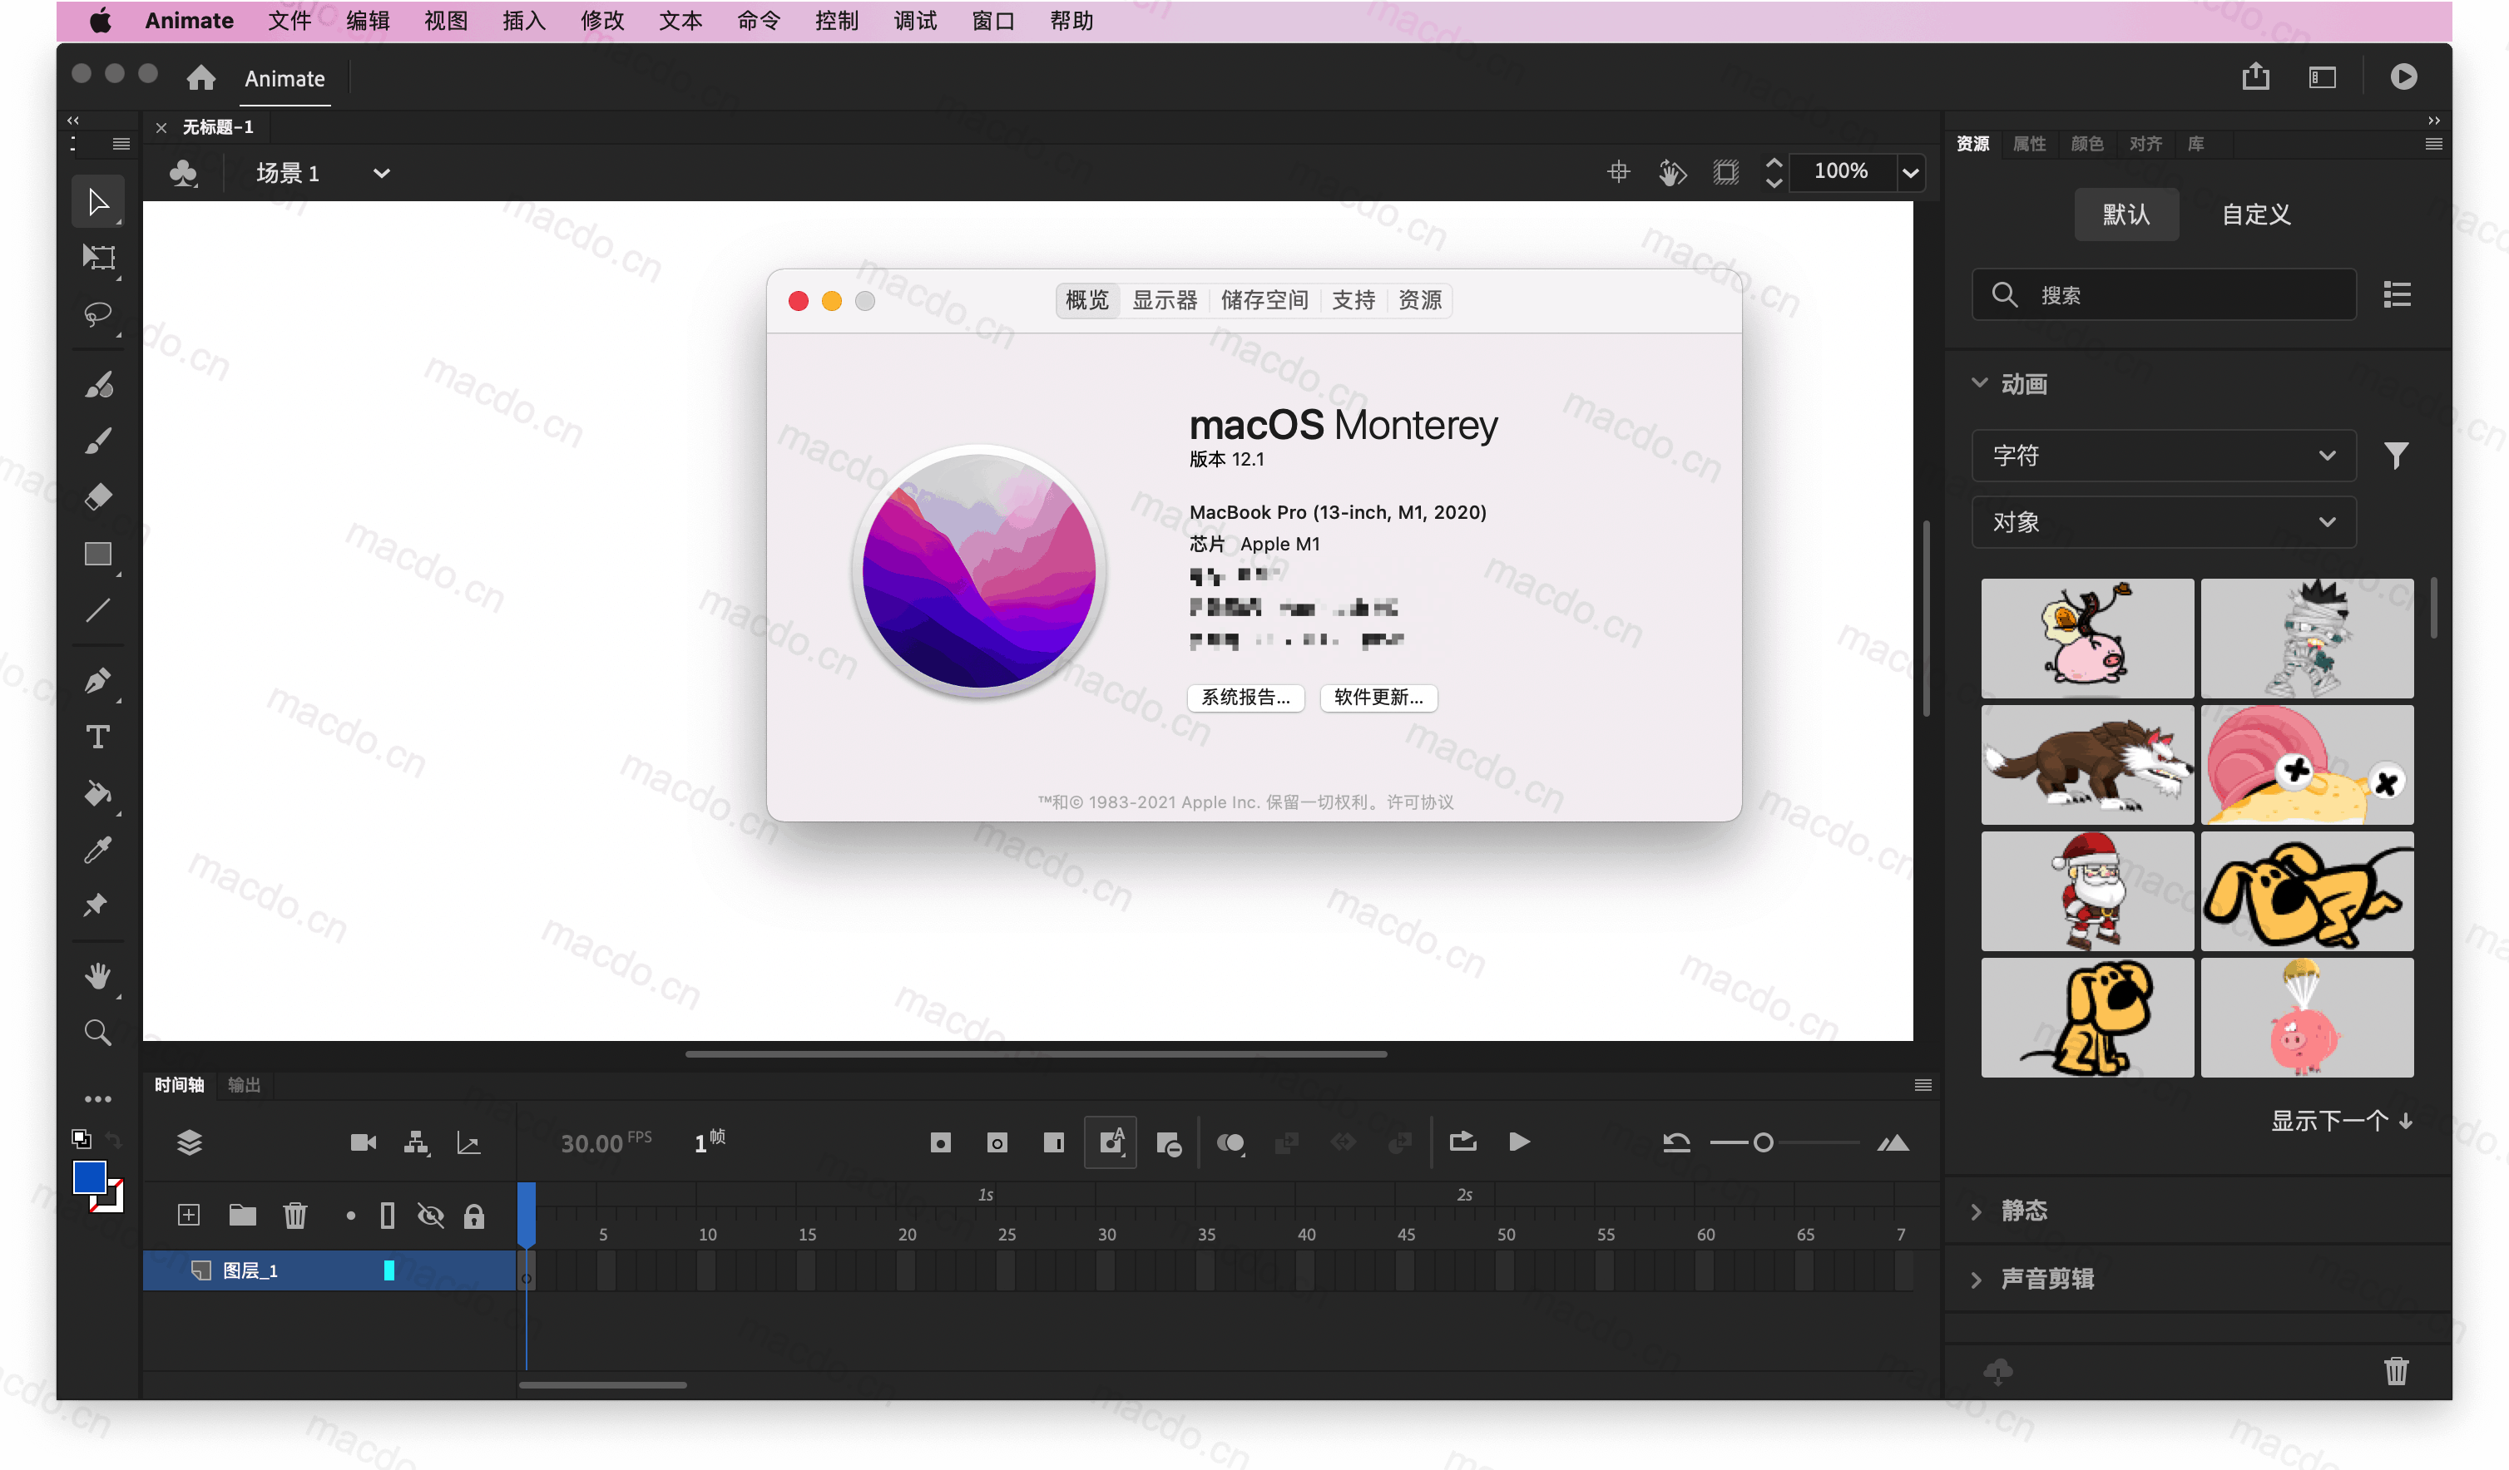Collapse the 动画 section
The width and height of the screenshot is (2509, 1470).
click(x=1978, y=383)
